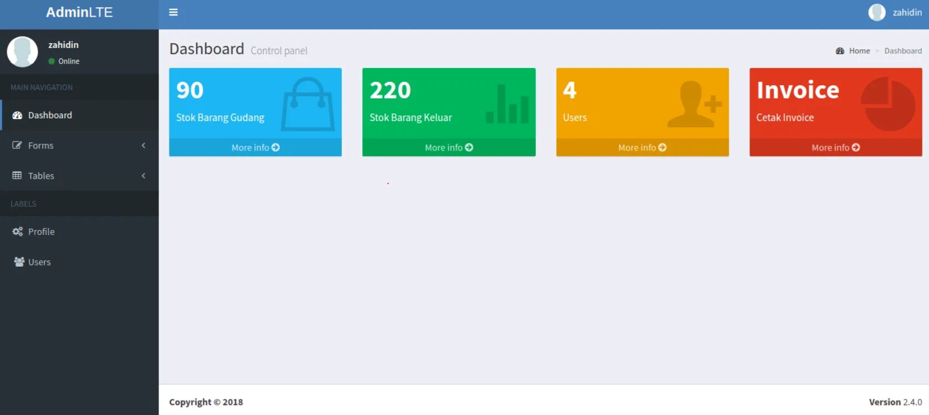Click the add-user icon in orange card
The image size is (929, 415).
click(695, 104)
